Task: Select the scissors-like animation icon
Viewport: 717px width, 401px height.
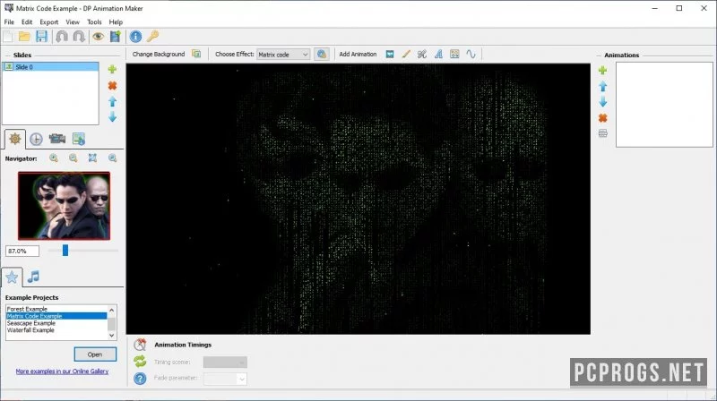Action: (x=422, y=55)
